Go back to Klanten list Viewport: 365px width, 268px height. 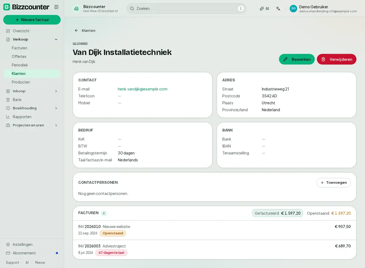pyautogui.click(x=85, y=30)
